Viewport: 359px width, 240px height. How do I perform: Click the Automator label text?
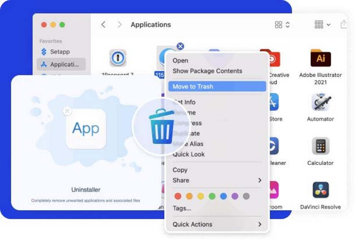point(320,119)
